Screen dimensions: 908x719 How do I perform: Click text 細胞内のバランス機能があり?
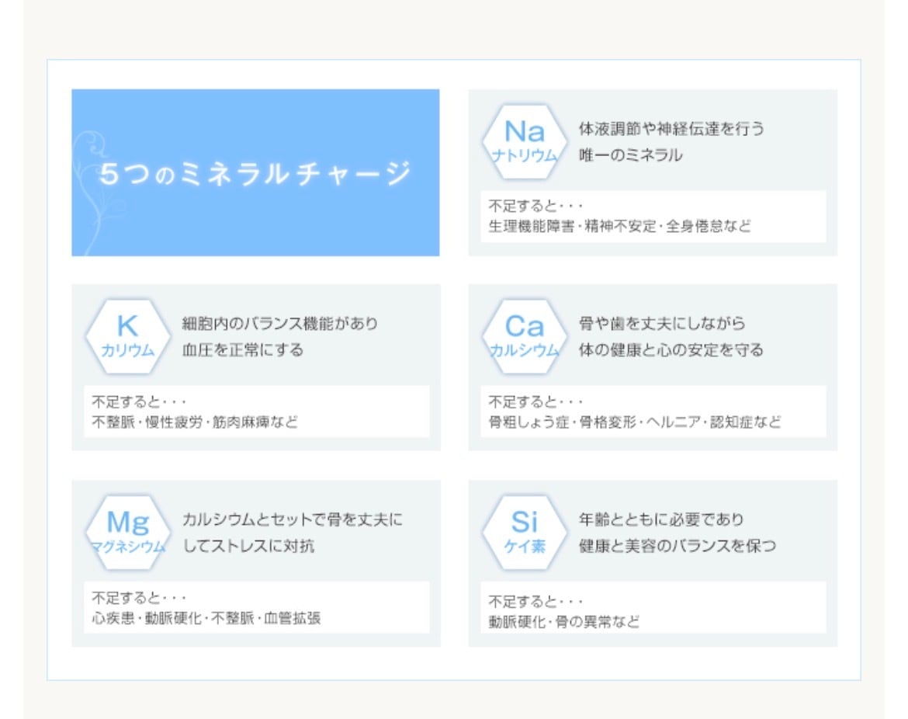(279, 323)
